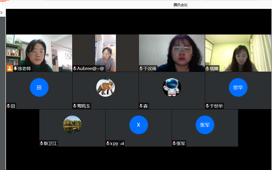Click the blue 世华 avatar circle
The width and height of the screenshot is (272, 170).
tap(238, 87)
